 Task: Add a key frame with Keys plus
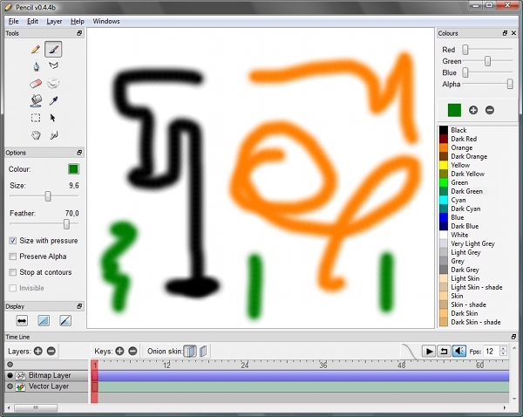pyautogui.click(x=119, y=351)
